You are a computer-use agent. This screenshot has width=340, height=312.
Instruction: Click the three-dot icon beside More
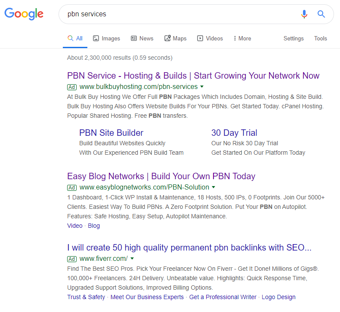click(x=235, y=38)
